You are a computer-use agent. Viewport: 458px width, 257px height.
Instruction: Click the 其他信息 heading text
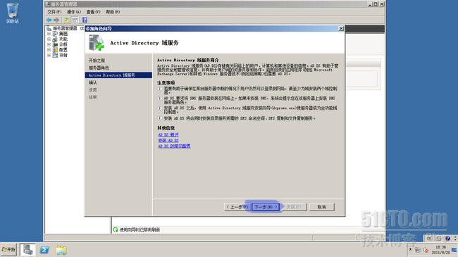click(166, 128)
